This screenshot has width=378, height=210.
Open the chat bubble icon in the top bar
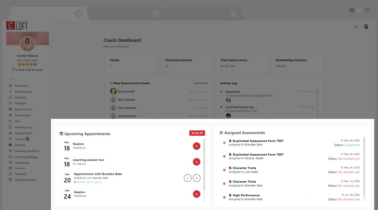(356, 27)
